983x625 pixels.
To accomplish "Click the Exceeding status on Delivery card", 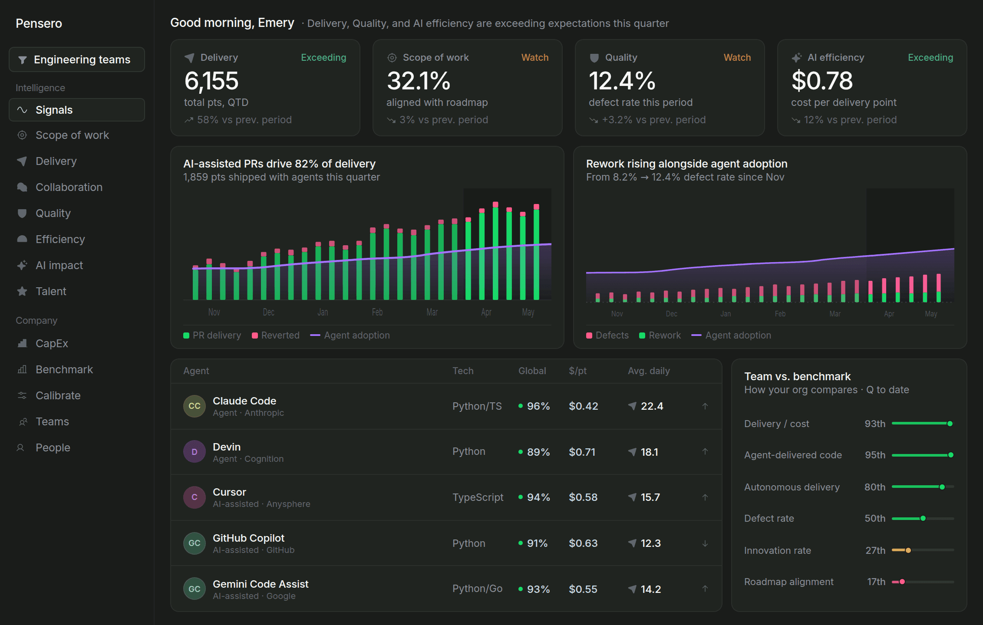I will 323,57.
